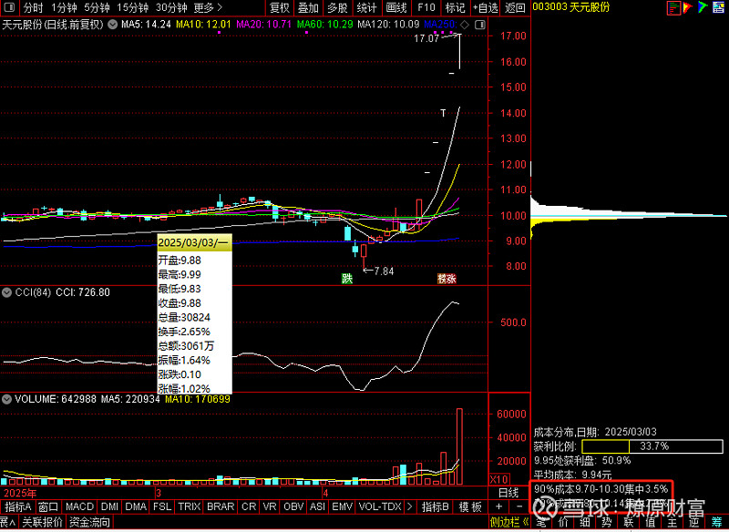Viewport: 729px width, 532px height.
Task: Switch to 1分钟 chart
Action: (64, 8)
